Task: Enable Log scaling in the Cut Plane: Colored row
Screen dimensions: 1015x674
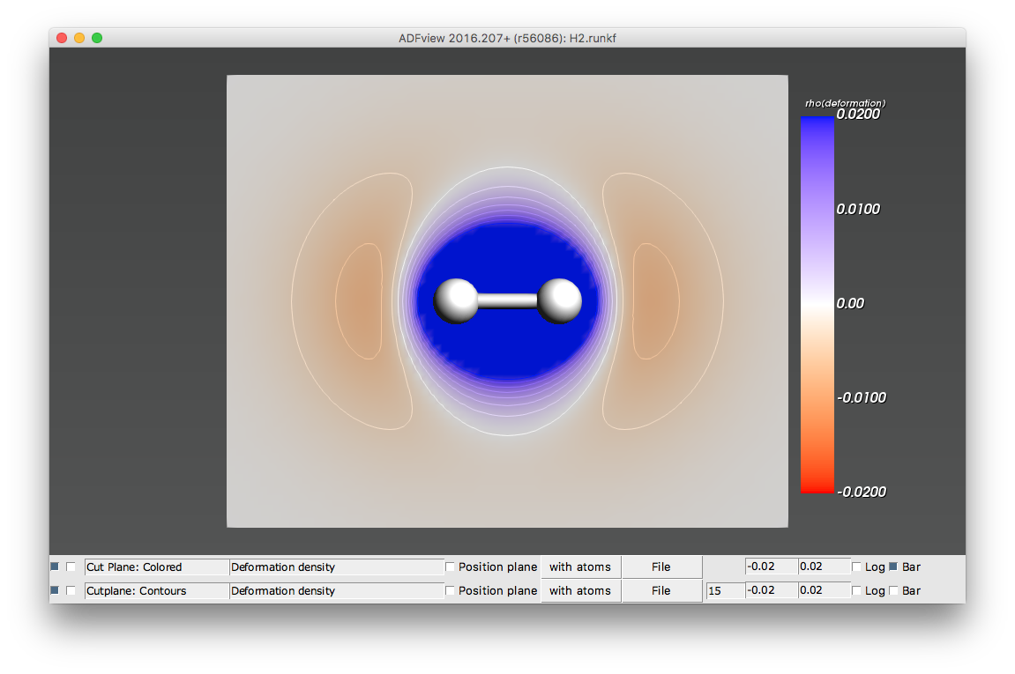Action: (858, 567)
